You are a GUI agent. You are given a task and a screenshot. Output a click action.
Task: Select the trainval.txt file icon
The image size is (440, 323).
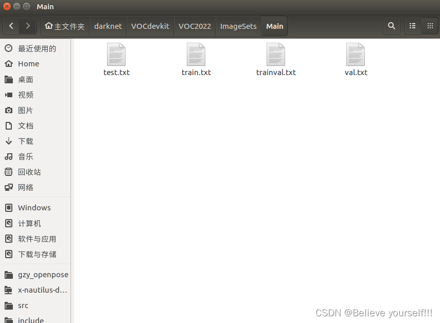[x=276, y=55]
